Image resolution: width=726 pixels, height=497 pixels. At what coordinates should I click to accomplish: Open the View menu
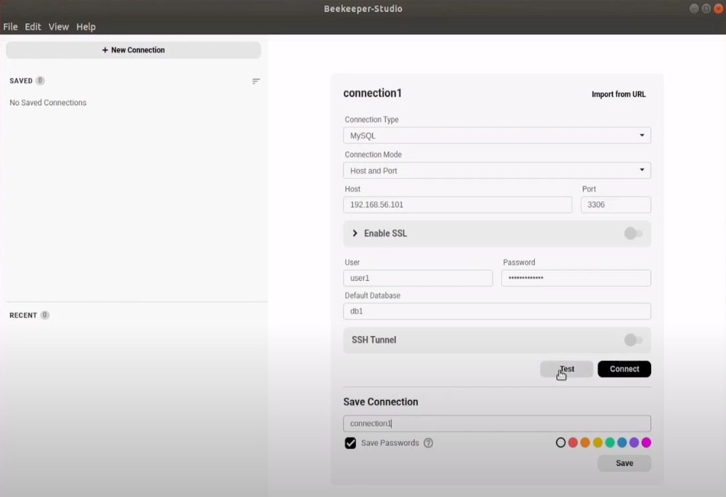tap(58, 27)
